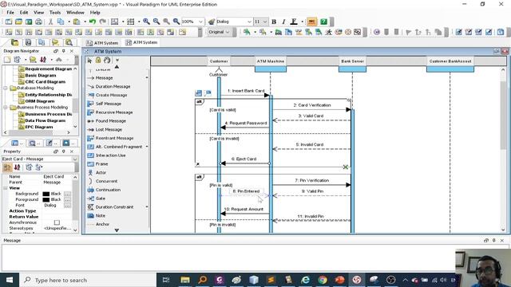Open the File menu
The image size is (511, 287).
[x=10, y=13]
